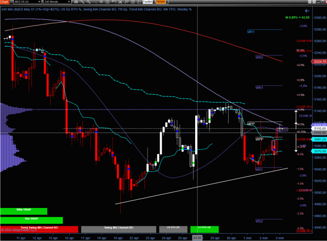Click the white 5110,00 price marker
Viewport: 327px width, 241px height.
click(x=319, y=129)
